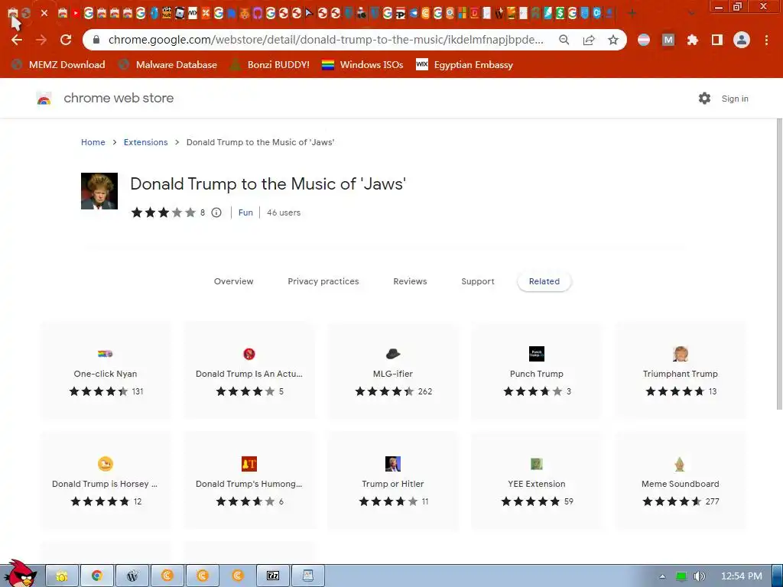Open the YEE Extension card
783x587 pixels.
537,480
